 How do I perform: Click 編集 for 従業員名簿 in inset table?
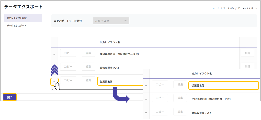coord(180,84)
